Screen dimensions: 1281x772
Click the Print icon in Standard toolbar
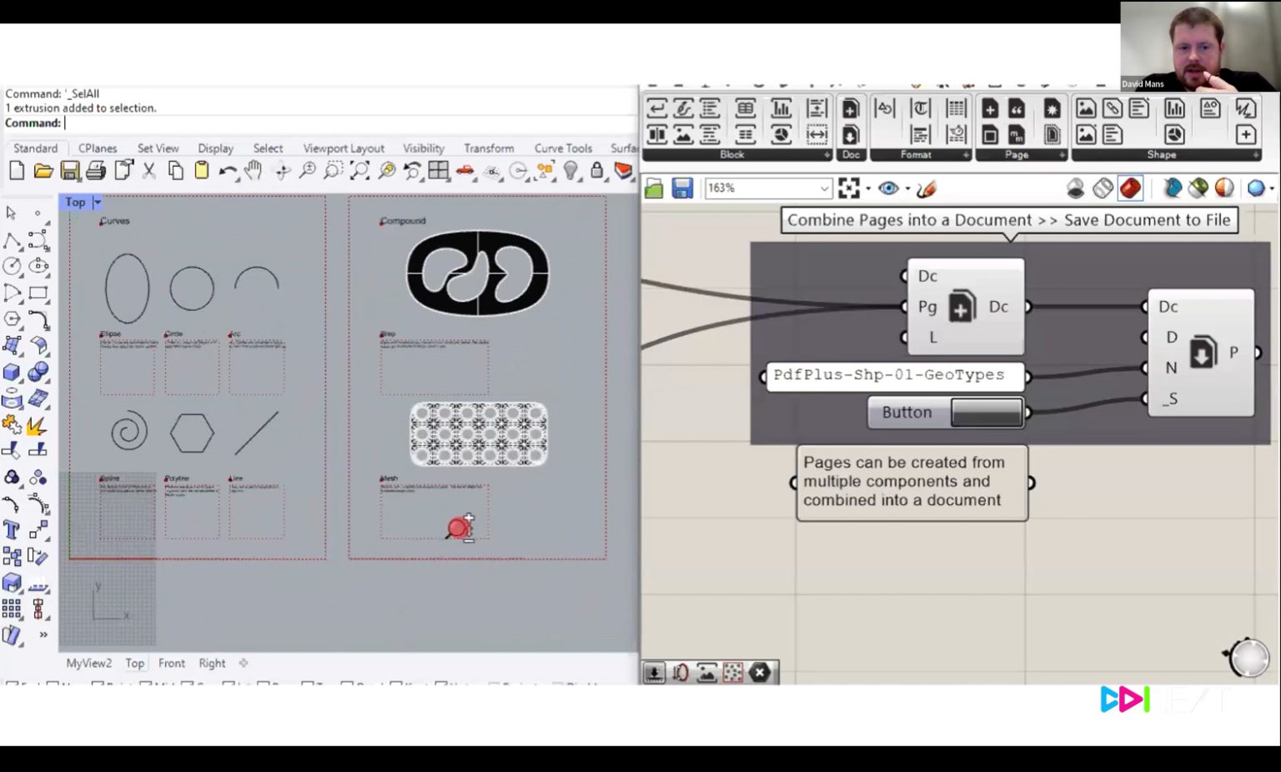96,171
